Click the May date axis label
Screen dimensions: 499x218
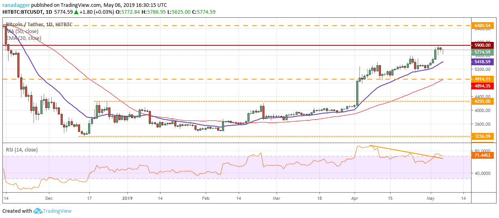430,199
